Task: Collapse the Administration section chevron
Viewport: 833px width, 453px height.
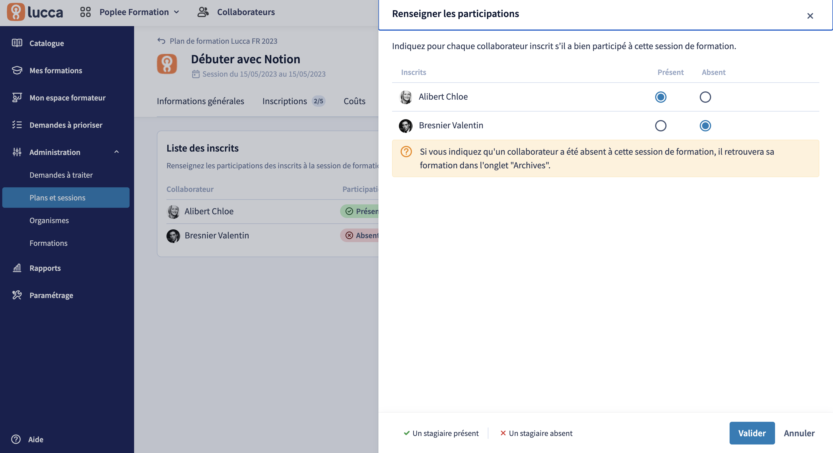Action: coord(117,152)
